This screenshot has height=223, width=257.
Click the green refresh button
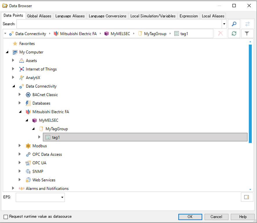pos(234,33)
